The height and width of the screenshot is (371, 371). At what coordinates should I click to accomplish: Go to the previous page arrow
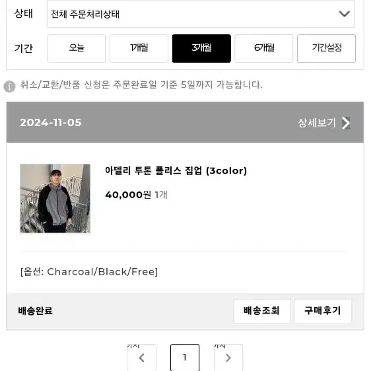[x=141, y=358]
